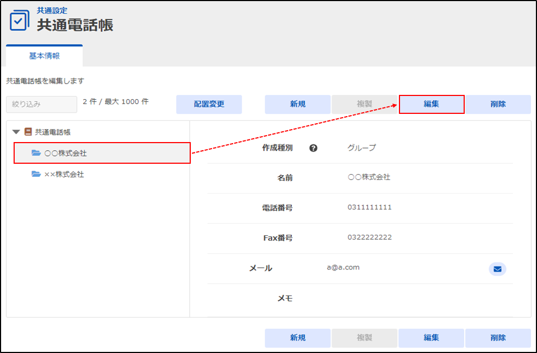
Task: Click the bottom 新規 button
Action: (297, 338)
